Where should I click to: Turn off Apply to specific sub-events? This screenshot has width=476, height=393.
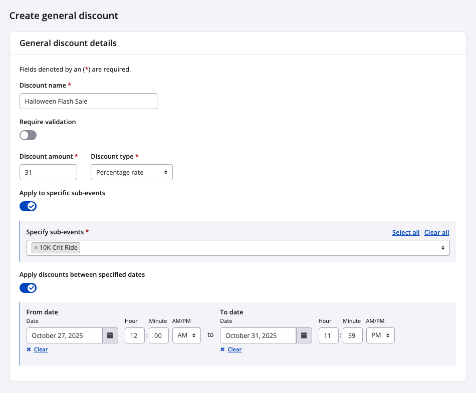coord(28,206)
